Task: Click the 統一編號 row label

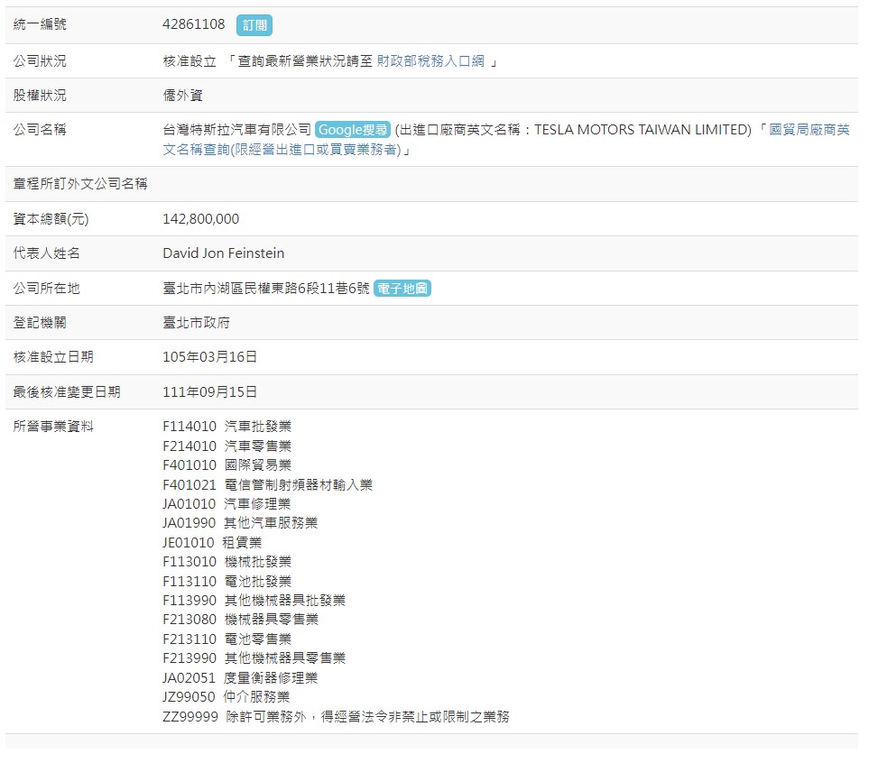Action: tap(40, 24)
